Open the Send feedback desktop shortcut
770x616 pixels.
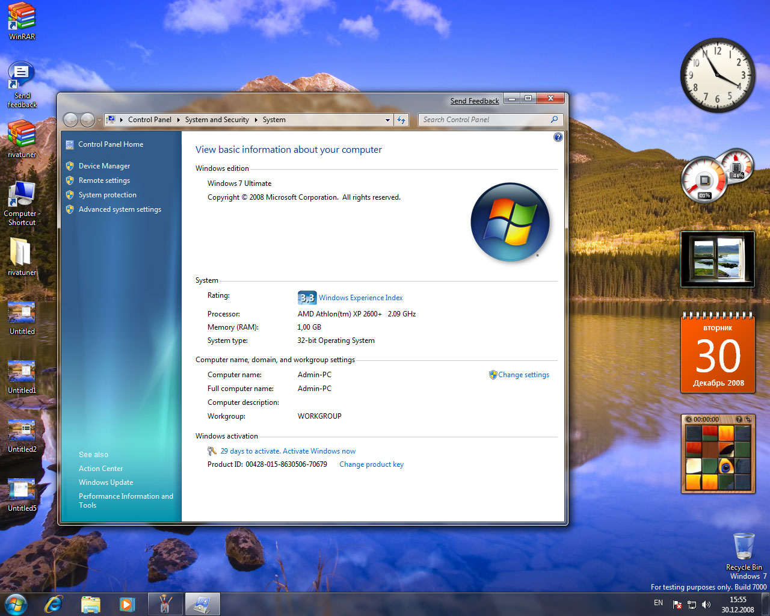(22, 84)
